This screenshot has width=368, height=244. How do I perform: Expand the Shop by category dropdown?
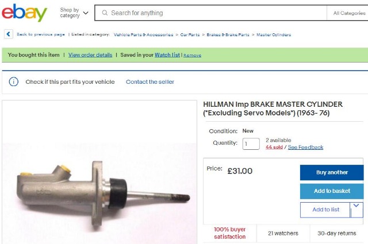point(74,13)
